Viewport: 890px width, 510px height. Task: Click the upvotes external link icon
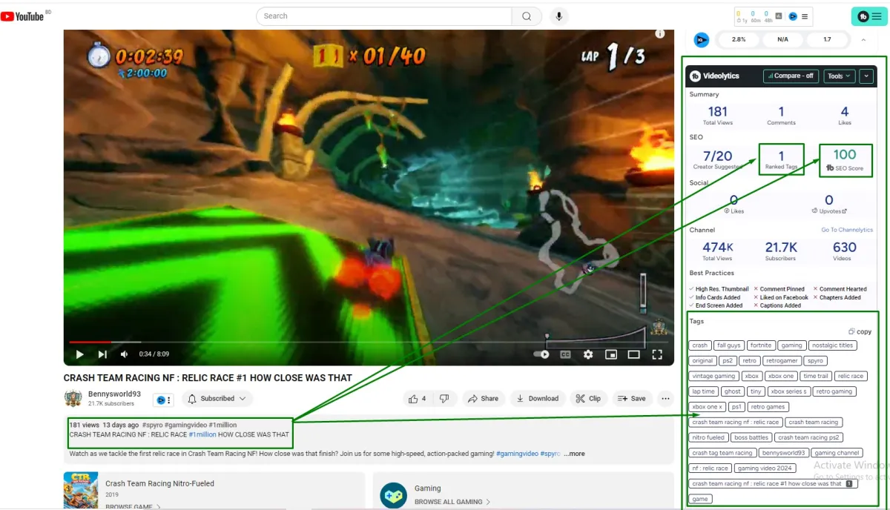point(844,211)
